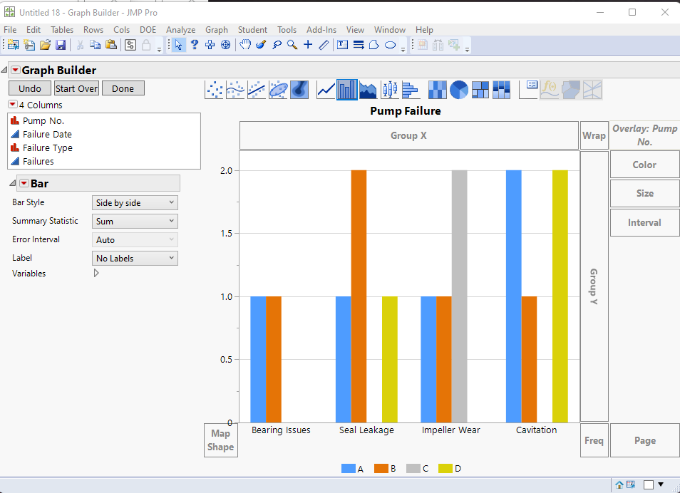The image size is (680, 493).
Task: Open the Graph Builder red triangle menu
Action: pyautogui.click(x=15, y=70)
